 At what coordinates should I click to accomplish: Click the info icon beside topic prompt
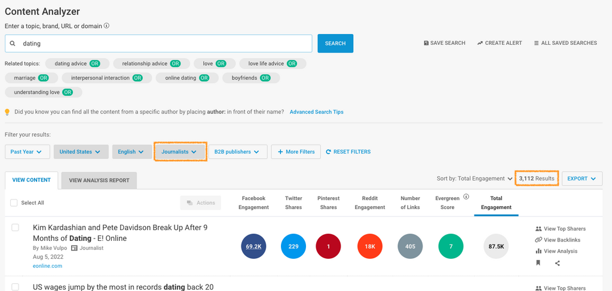[107, 26]
